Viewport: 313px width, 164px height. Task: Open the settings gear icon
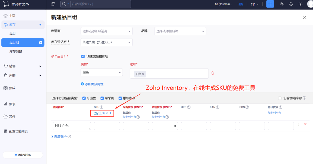click(301, 4)
